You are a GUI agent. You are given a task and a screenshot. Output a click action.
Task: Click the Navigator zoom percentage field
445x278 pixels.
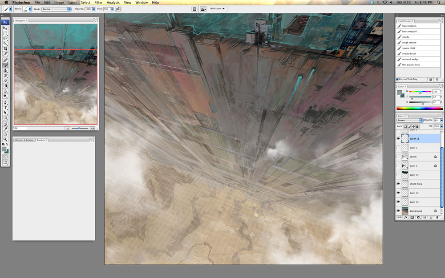pyautogui.click(x=20, y=128)
